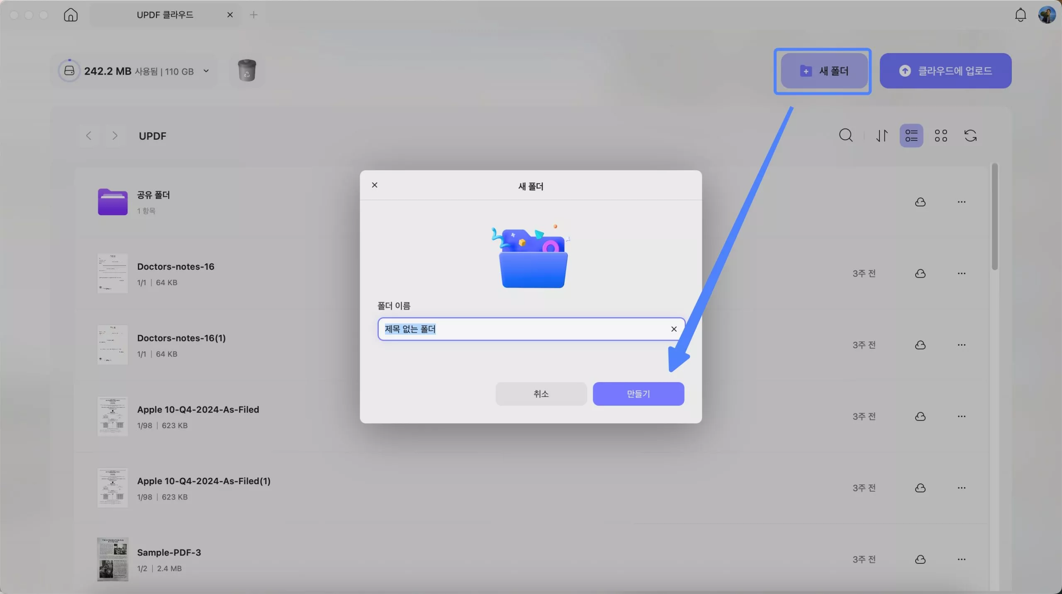1062x594 pixels.
Task: Click cloud status icon for 공유 폴더
Action: click(920, 202)
